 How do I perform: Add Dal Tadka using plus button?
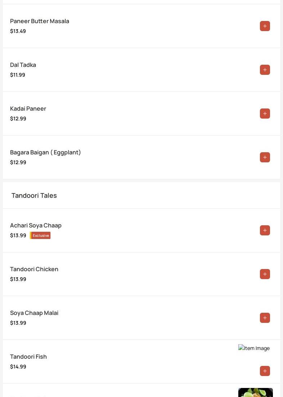[265, 70]
